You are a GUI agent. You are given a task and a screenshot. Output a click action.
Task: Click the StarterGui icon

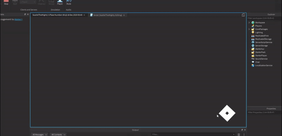pos(253,49)
